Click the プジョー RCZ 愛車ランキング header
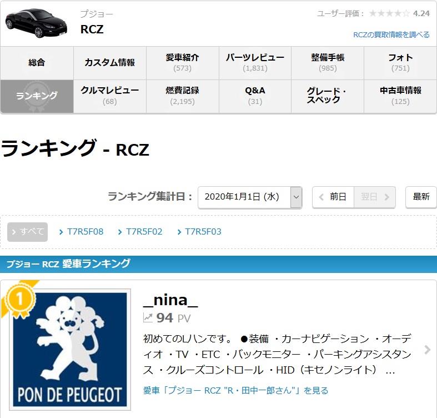 click(68, 264)
